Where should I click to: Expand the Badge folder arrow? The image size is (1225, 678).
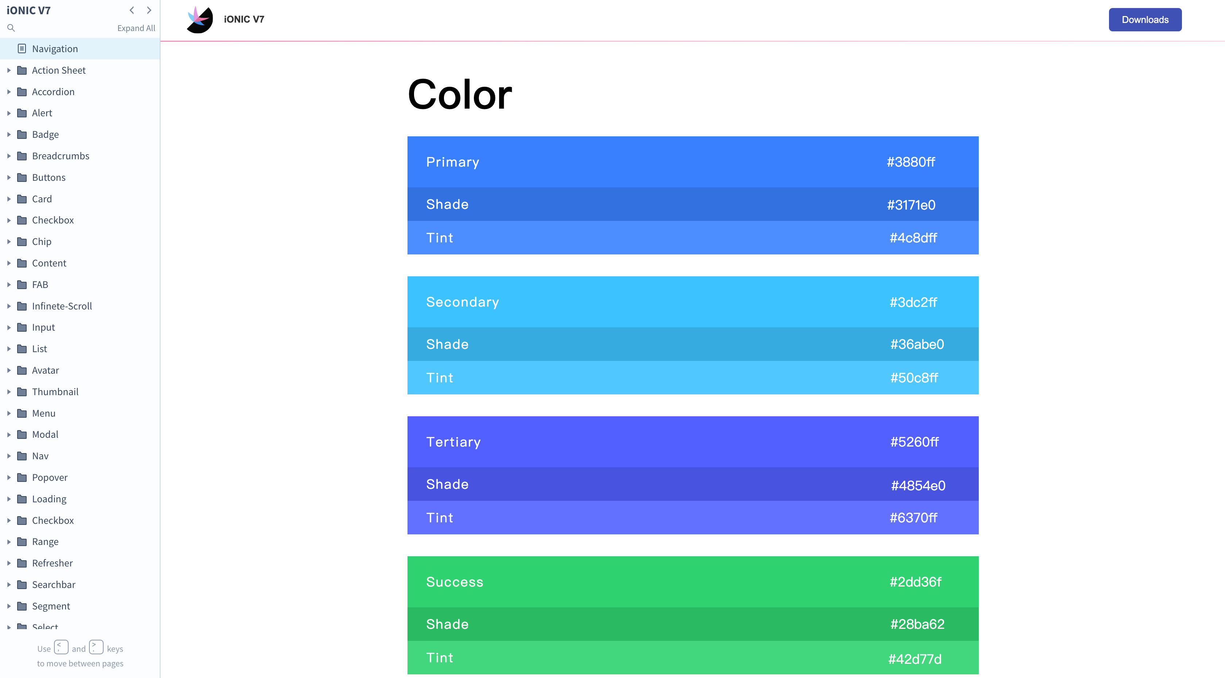(x=8, y=135)
